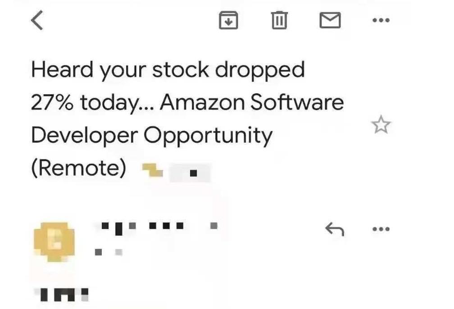Tap the "(Remote)" text in subject
The width and height of the screenshot is (454, 309).
point(78,168)
